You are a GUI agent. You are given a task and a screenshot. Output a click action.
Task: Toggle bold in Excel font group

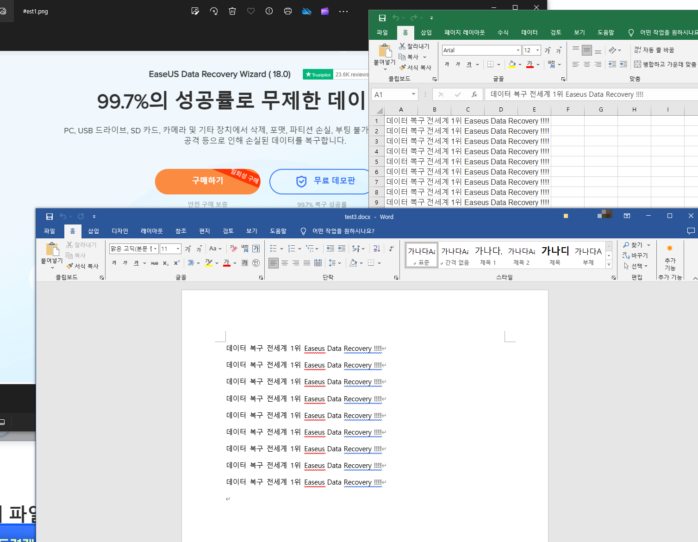click(x=447, y=64)
